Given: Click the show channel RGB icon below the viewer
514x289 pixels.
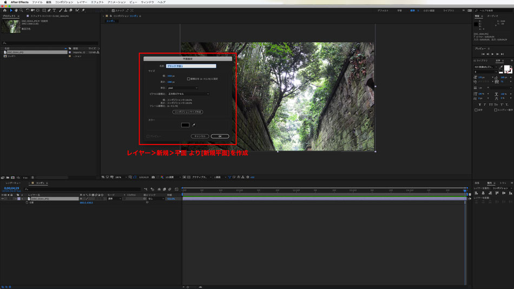Looking at the screenshot, I should pos(162,177).
